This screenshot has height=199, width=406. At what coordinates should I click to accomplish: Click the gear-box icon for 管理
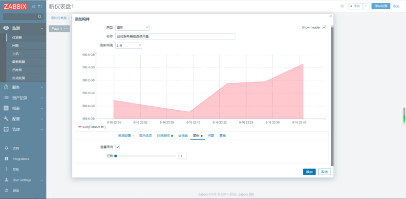tap(6, 129)
